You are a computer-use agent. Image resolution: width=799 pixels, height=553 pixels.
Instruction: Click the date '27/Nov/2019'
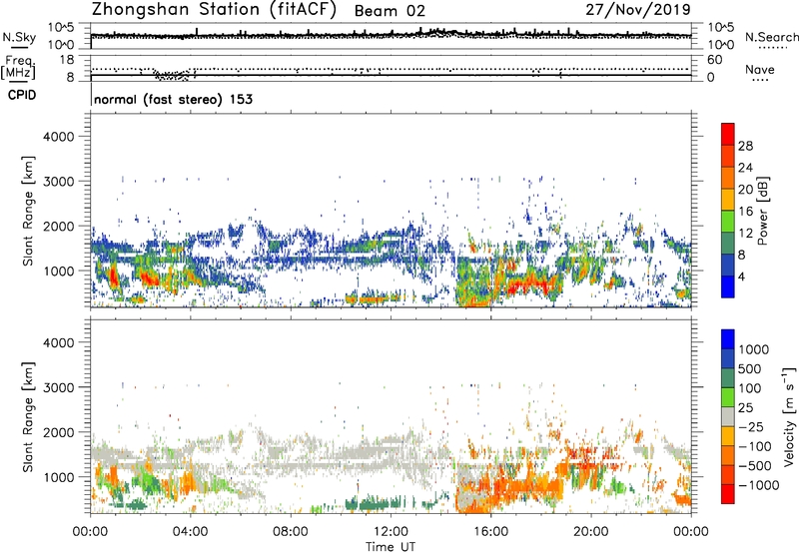[638, 9]
